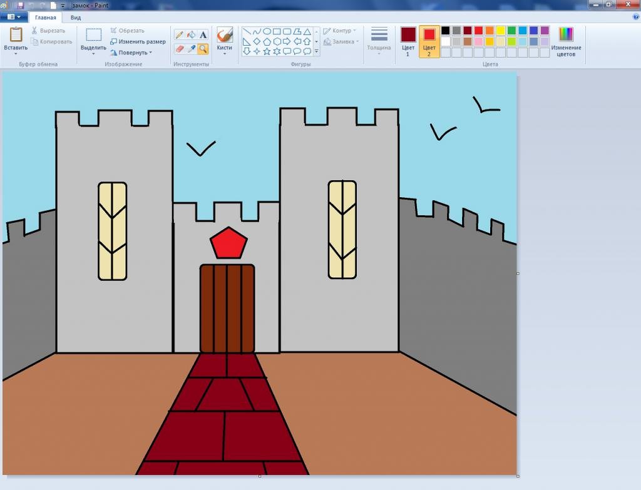Open Изменение цветов color editor
641x490 pixels.
[566, 41]
